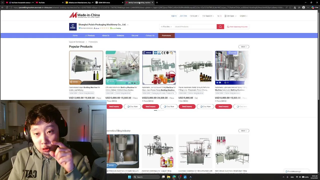The height and width of the screenshot is (180, 320).
Task: Open the 330ml glass bottles machine thumbnail
Action: [122, 68]
